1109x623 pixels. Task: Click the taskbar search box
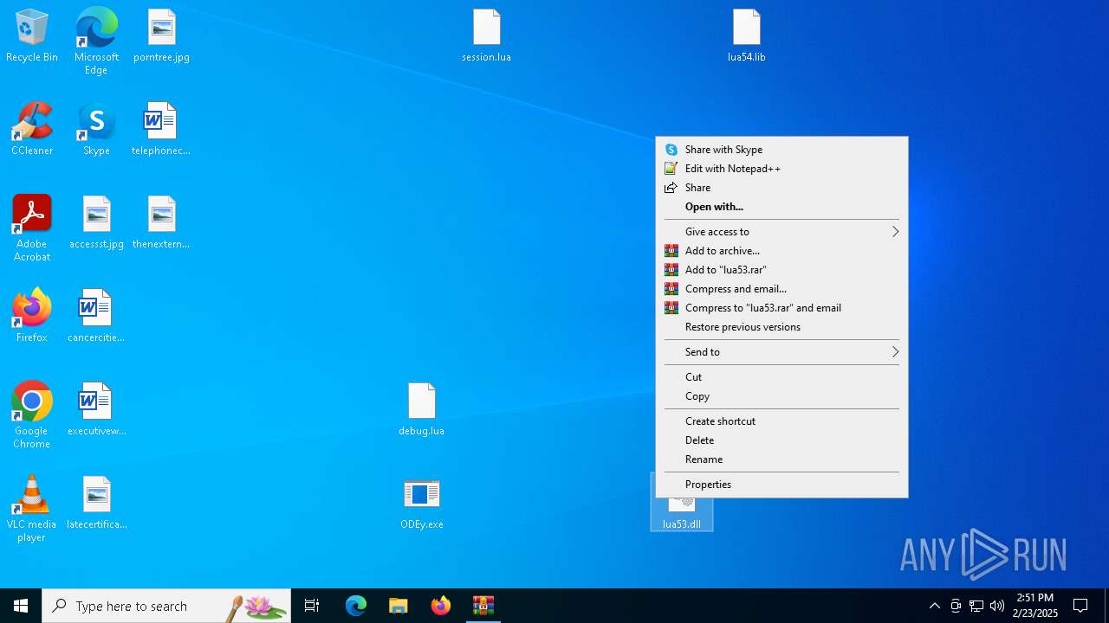[x=166, y=606]
